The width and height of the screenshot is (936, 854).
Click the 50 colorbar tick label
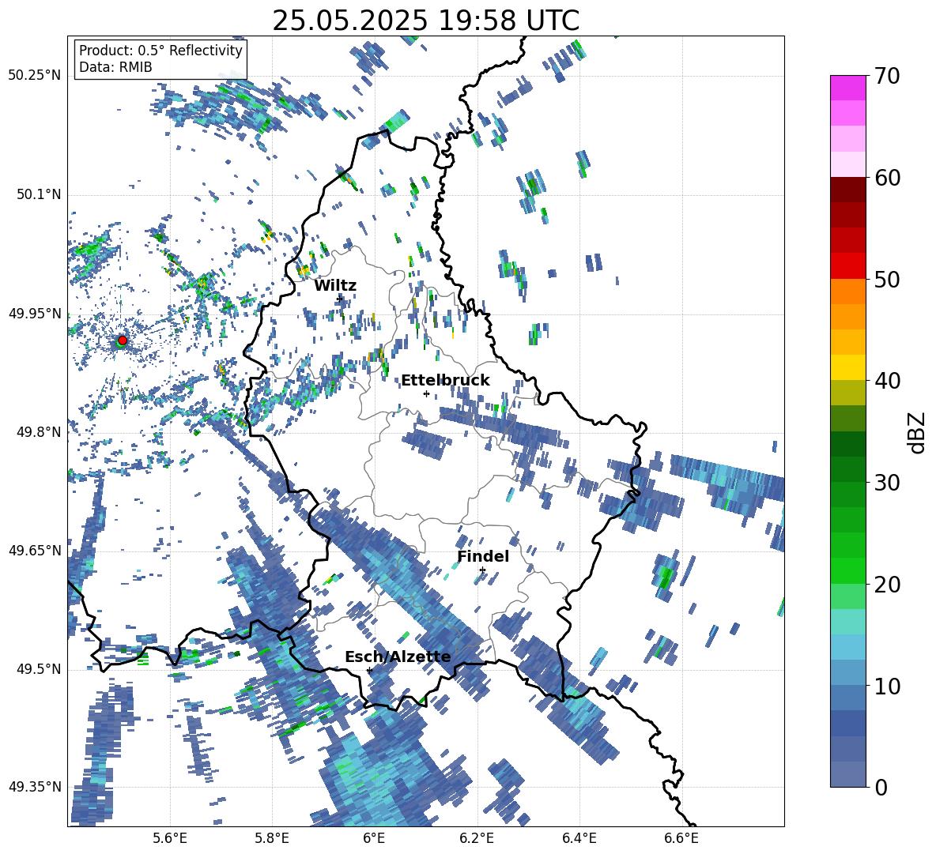(888, 279)
